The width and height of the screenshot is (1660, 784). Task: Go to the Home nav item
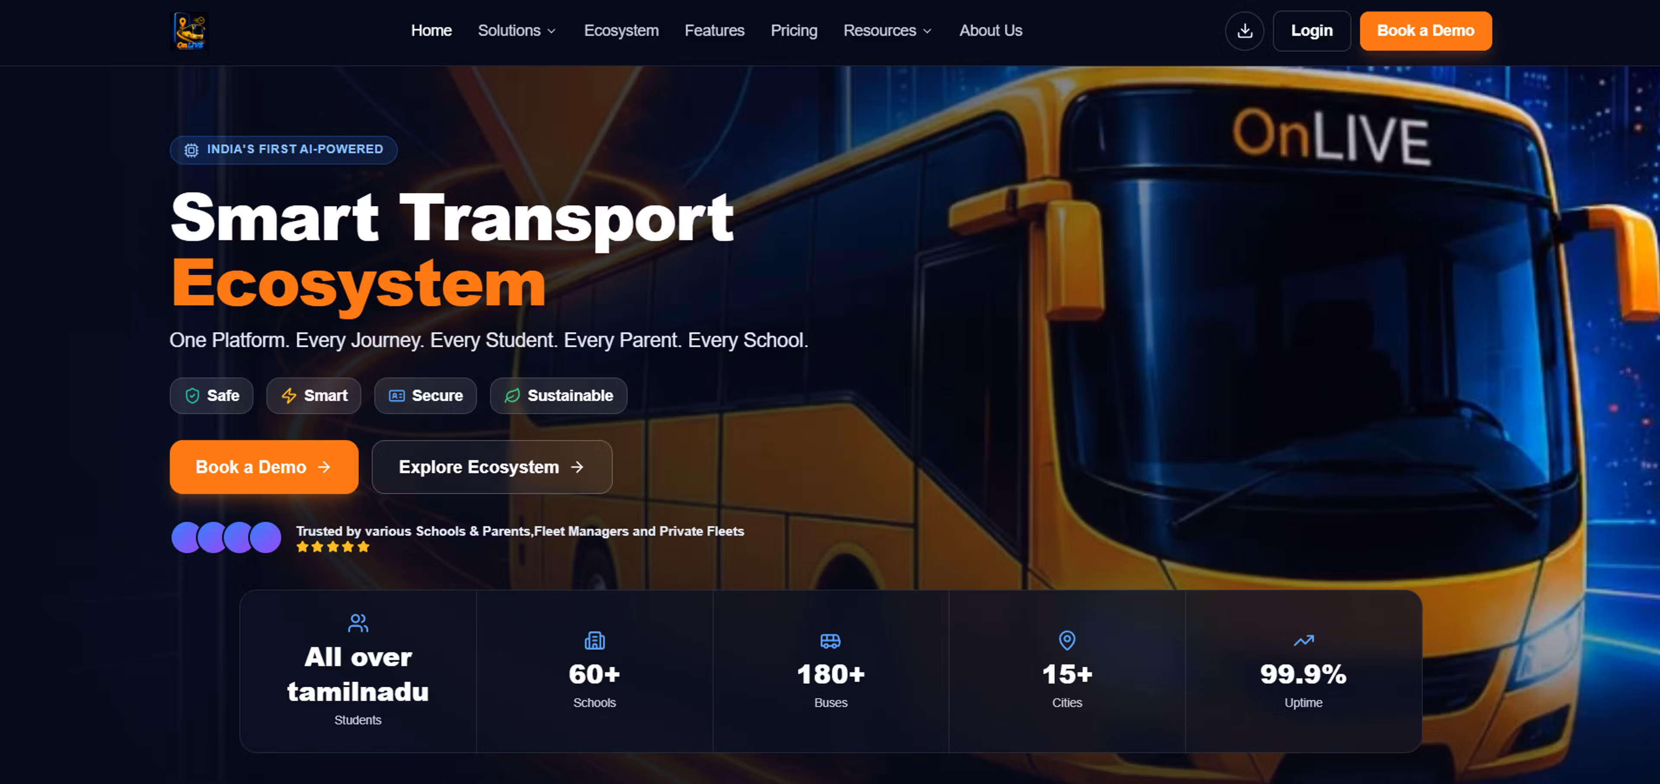tap(431, 31)
